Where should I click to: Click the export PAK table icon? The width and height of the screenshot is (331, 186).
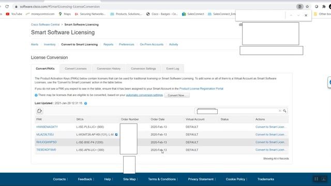click(39, 111)
